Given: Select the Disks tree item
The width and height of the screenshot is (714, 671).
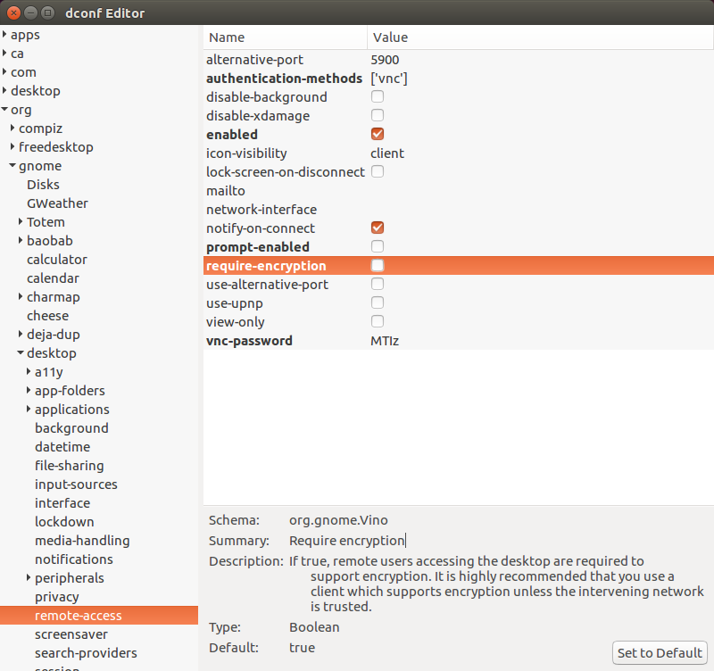Looking at the screenshot, I should 43,185.
